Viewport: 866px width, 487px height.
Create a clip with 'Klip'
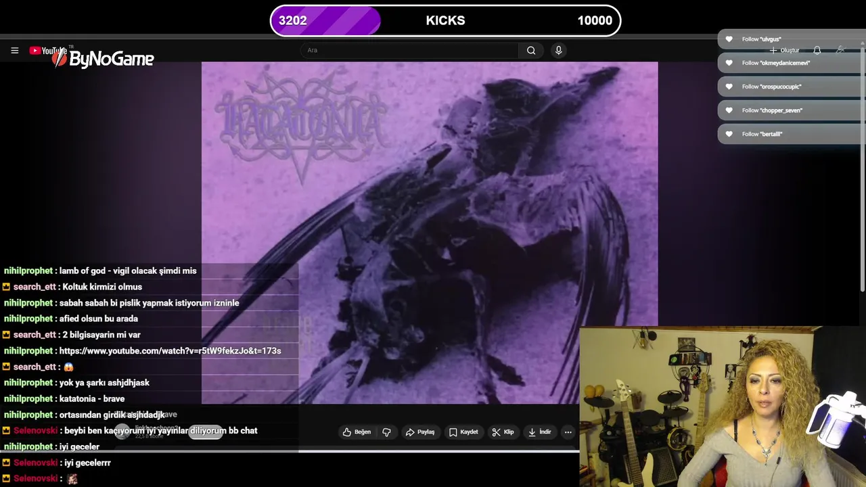click(x=503, y=432)
